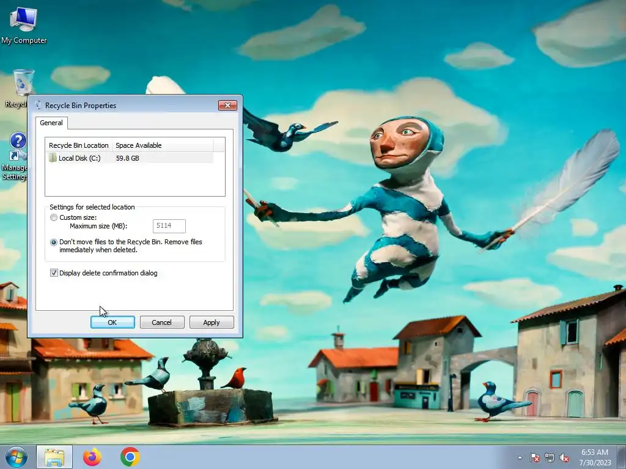Click the Recycle Bin Properties title icon

pyautogui.click(x=38, y=105)
